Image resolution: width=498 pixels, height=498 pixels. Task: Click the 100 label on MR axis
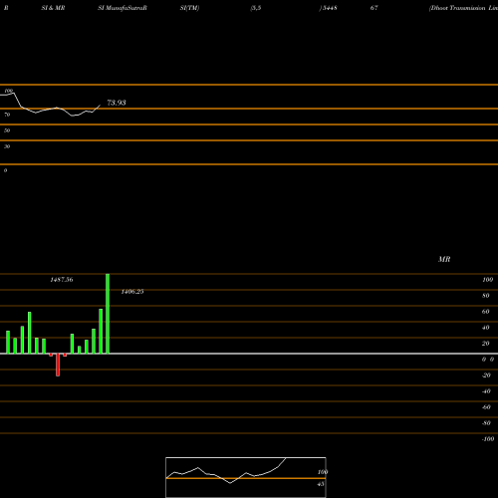487,280
